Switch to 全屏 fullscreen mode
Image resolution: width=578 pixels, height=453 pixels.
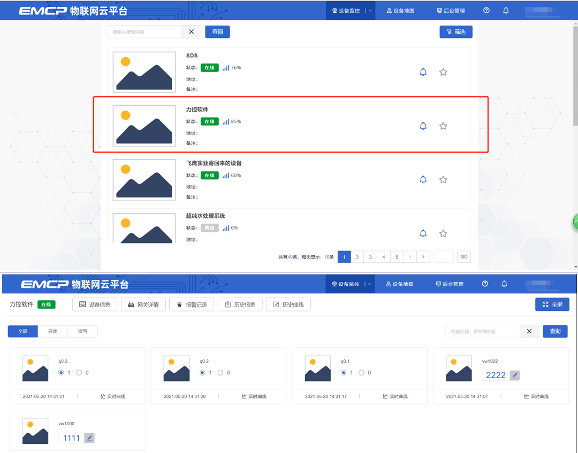pyautogui.click(x=552, y=304)
